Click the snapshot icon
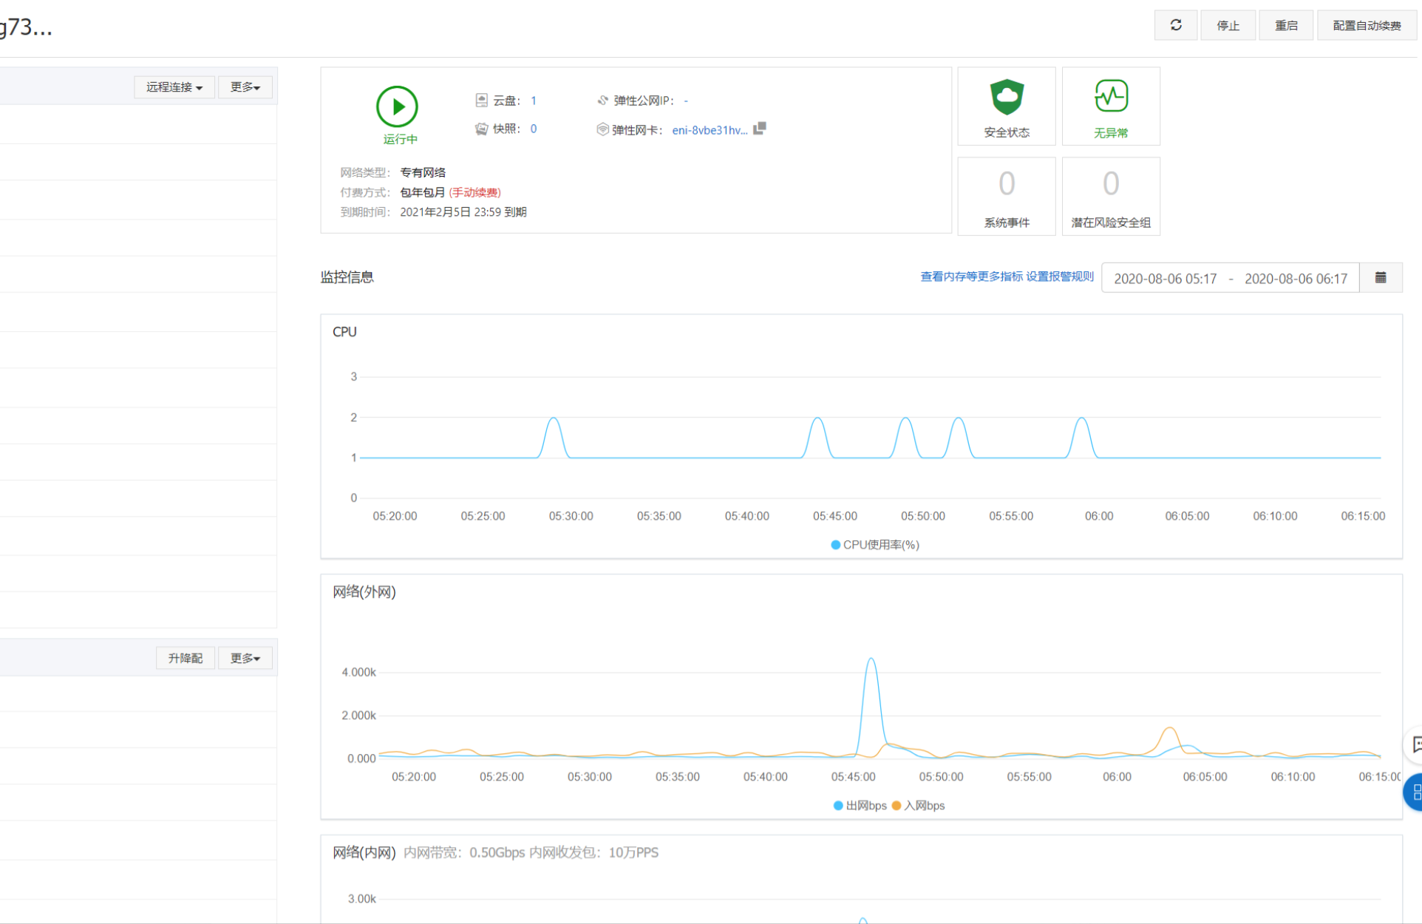Image resolution: width=1422 pixels, height=924 pixels. pyautogui.click(x=481, y=129)
